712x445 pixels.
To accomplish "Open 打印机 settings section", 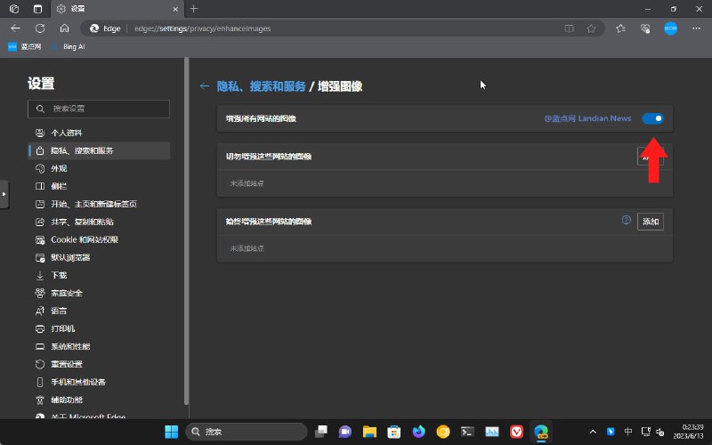I will (99, 328).
